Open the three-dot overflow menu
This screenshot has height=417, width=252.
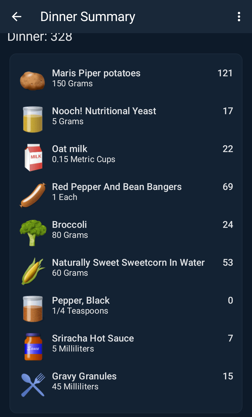239,17
